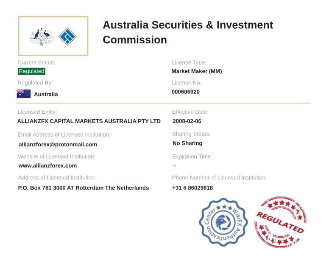The height and width of the screenshot is (263, 329).
Task: Click the allianzforex@protonmail.com email address
Action: [58, 144]
